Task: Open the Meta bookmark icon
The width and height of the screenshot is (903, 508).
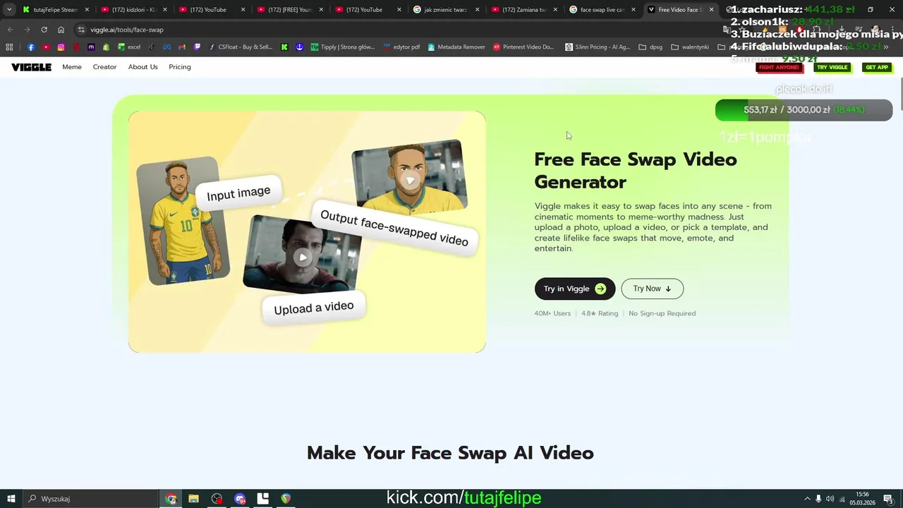Action: point(166,47)
